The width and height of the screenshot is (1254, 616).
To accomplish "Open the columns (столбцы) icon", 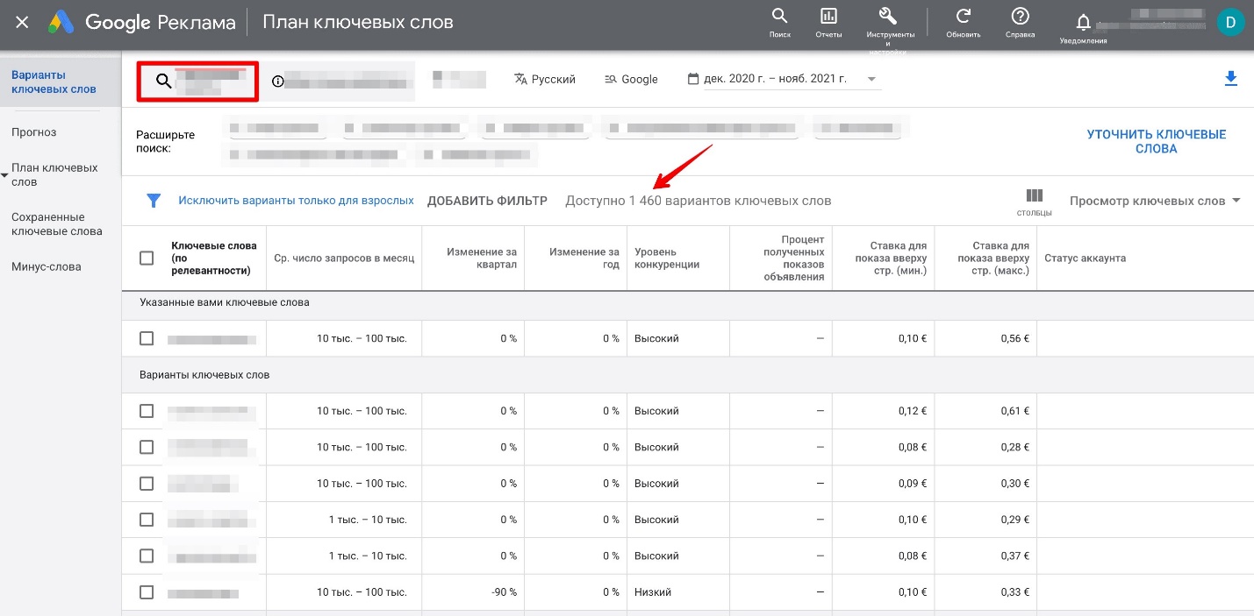I will [1034, 195].
